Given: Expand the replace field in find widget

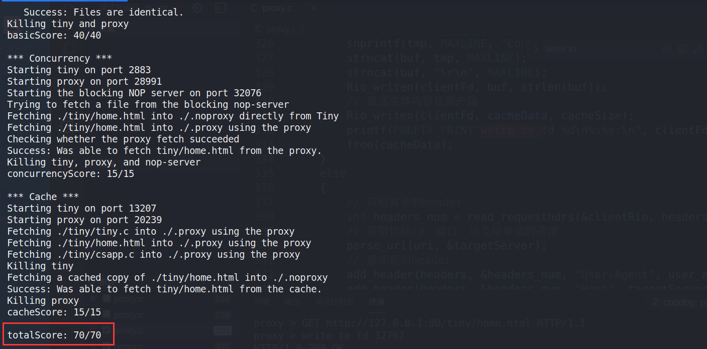Looking at the screenshot, I should coord(536,49).
